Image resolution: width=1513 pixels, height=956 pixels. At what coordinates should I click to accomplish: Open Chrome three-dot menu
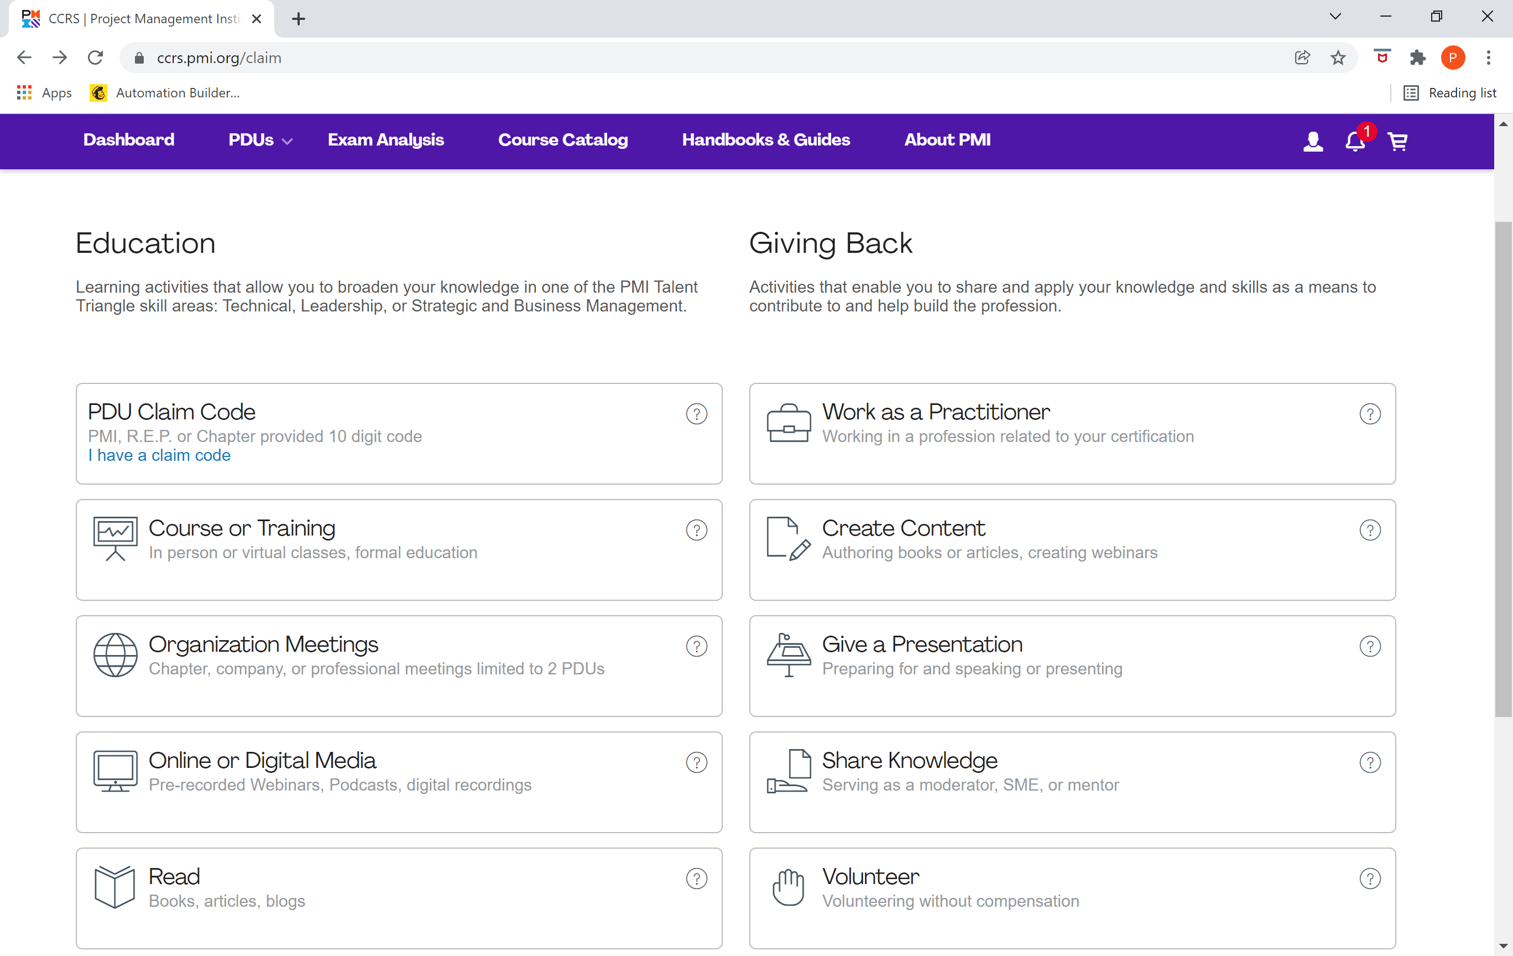point(1488,58)
